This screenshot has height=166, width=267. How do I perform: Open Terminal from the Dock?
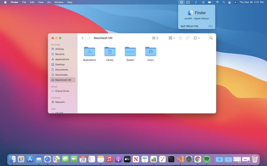pyautogui.click(x=171, y=159)
